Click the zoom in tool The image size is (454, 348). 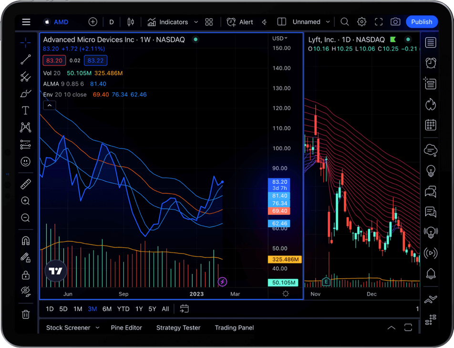tap(25, 201)
